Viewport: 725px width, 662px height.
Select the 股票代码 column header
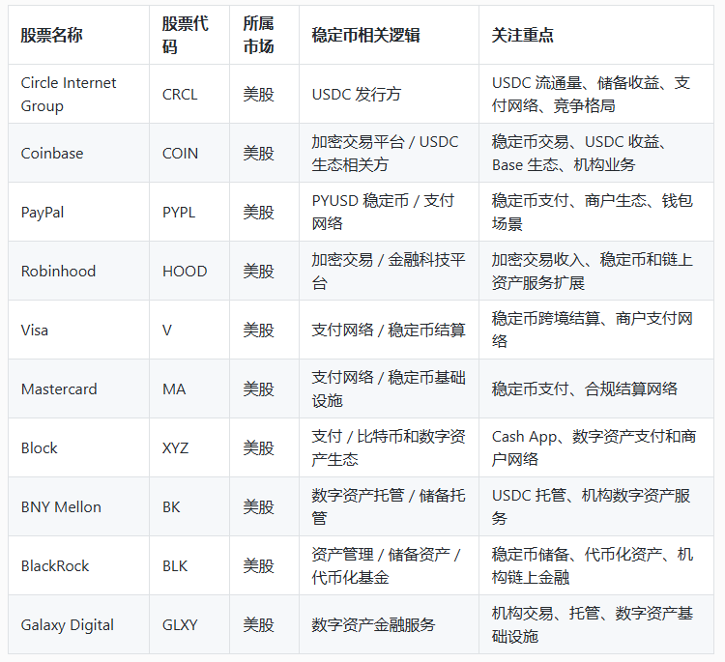(x=189, y=35)
